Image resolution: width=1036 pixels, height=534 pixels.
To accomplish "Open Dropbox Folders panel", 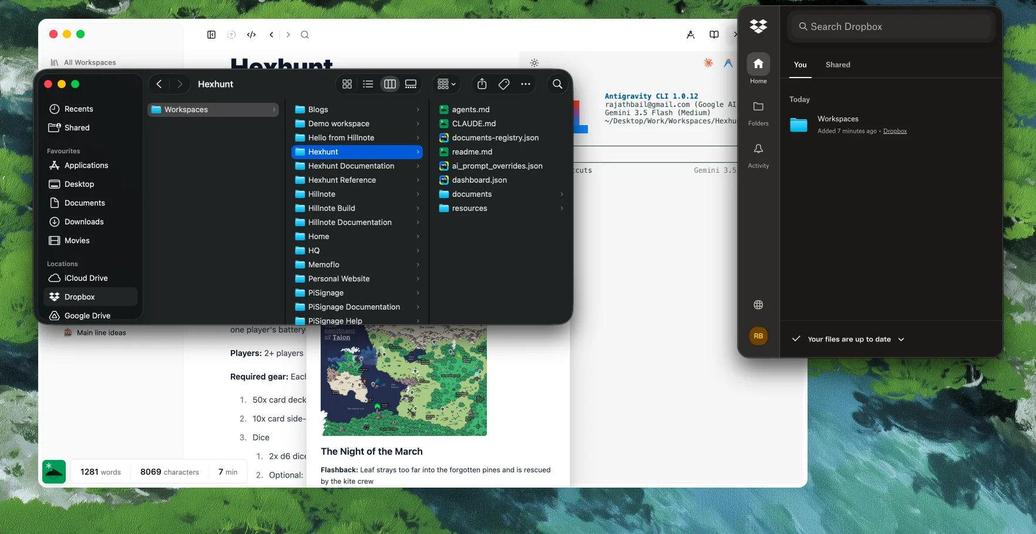I will click(x=758, y=113).
